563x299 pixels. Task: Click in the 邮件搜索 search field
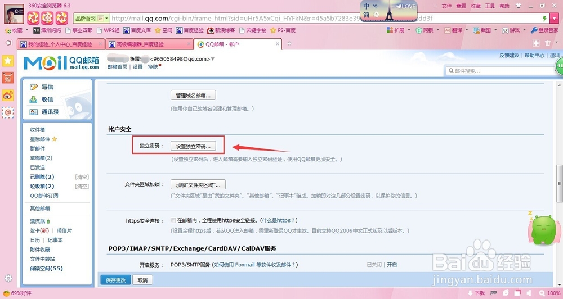click(502, 71)
